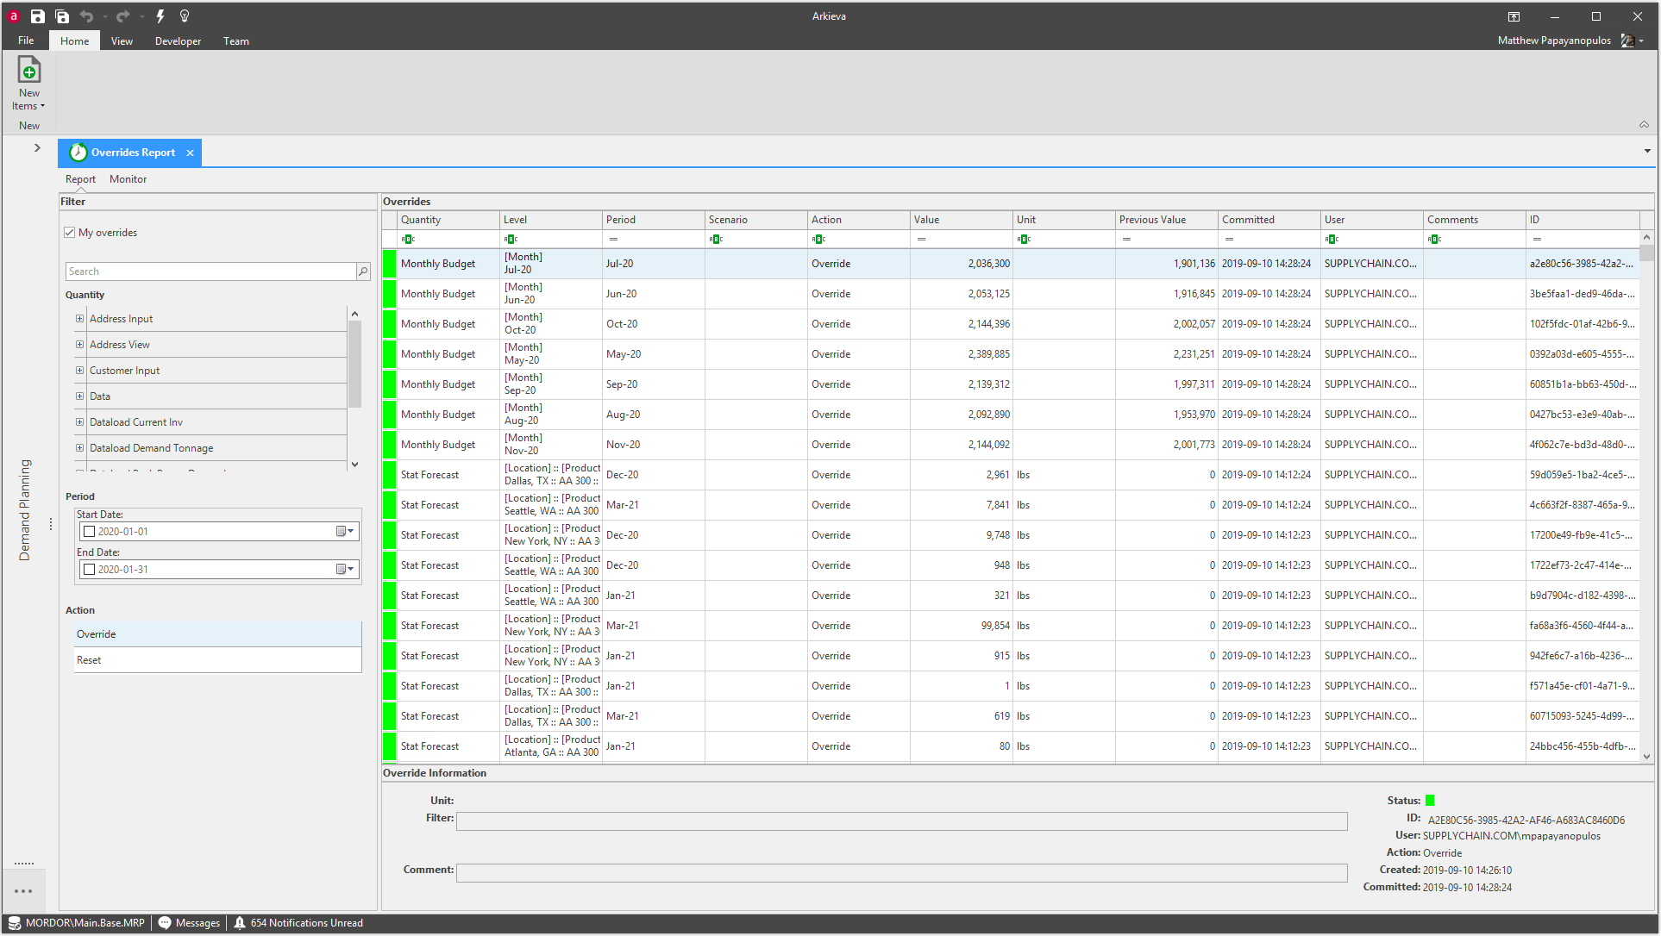Click the database connection icon in status bar

point(15,923)
